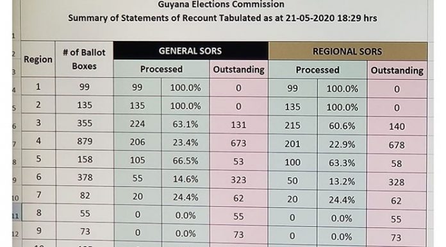Viewport: 446px width, 247px height.
Task: Click Regional outstanding cell showing 140
Action: pyautogui.click(x=397, y=126)
